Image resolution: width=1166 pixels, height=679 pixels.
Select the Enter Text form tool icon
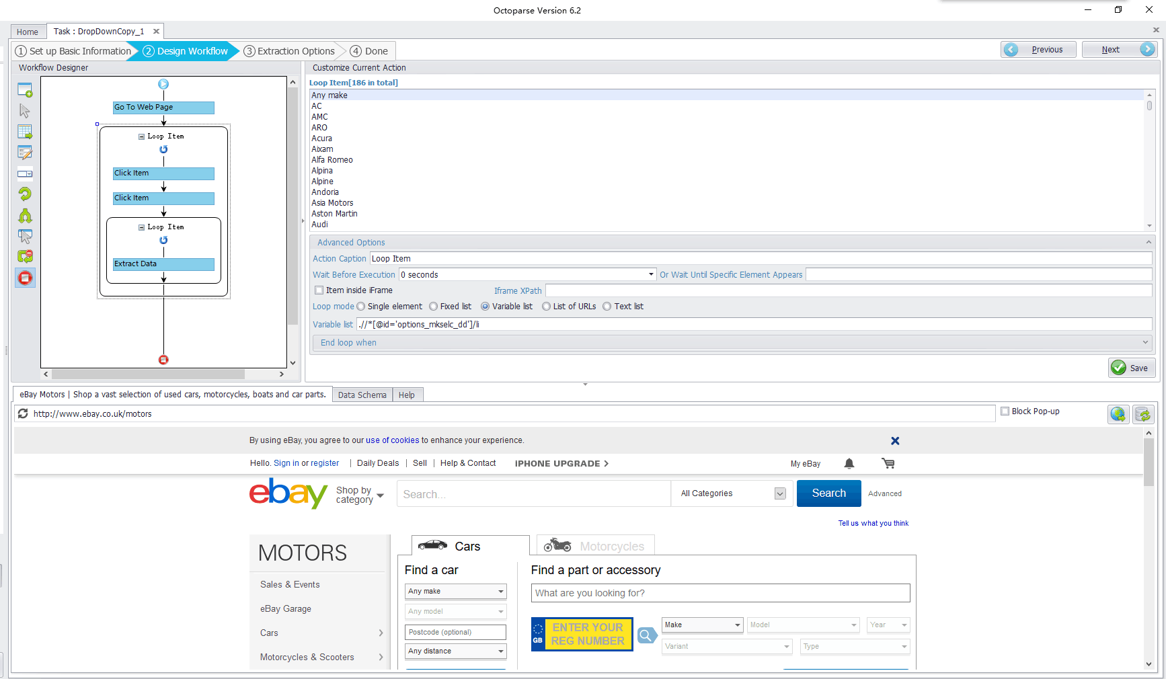(x=25, y=153)
